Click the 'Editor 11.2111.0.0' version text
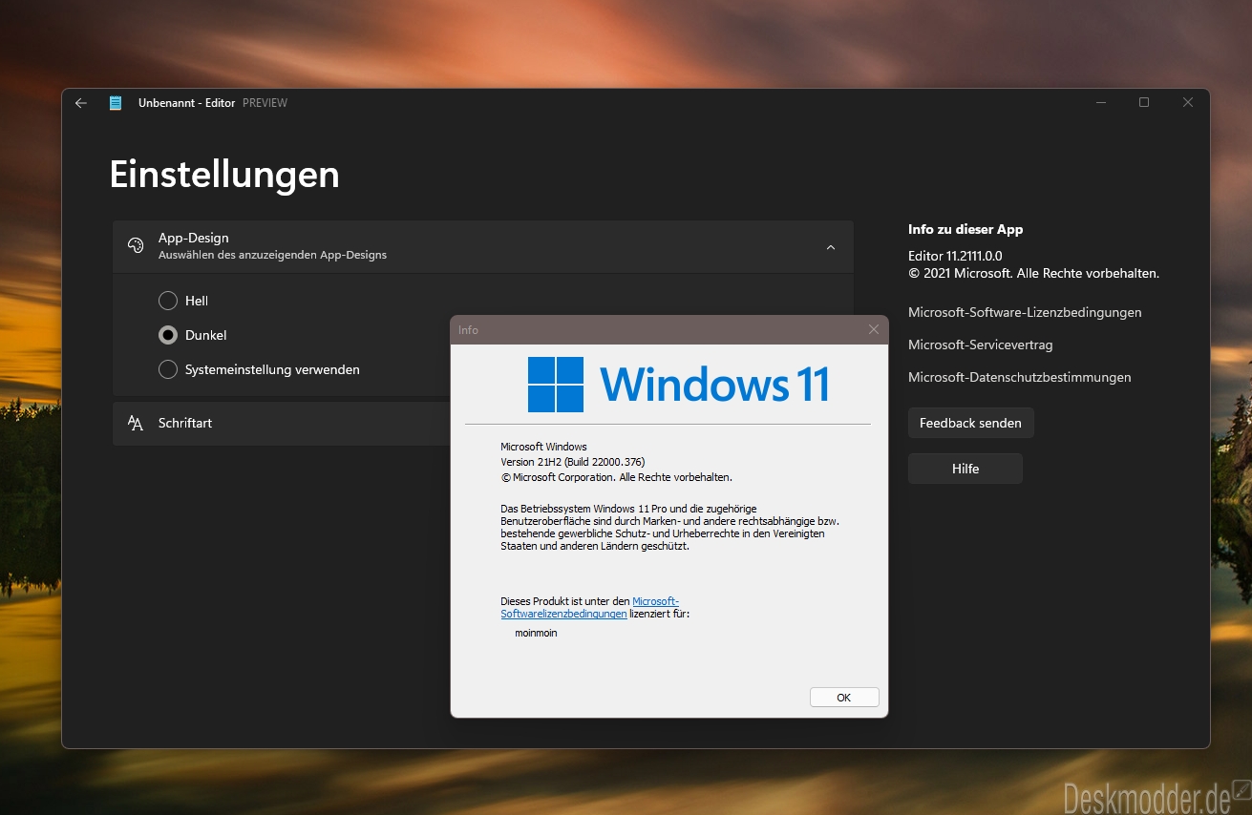This screenshot has width=1252, height=815. (955, 256)
